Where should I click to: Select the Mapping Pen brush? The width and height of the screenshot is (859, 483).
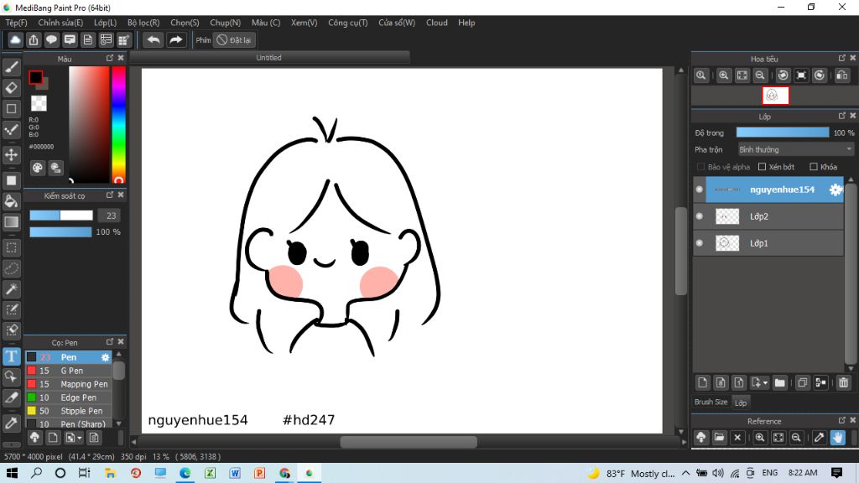(x=69, y=384)
